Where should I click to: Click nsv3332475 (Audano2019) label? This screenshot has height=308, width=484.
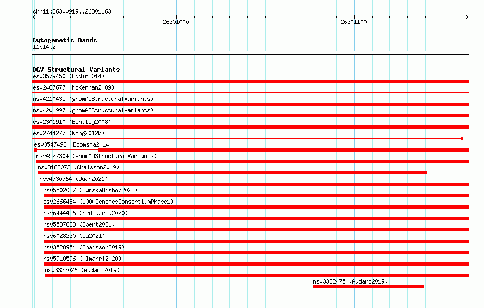350,281
